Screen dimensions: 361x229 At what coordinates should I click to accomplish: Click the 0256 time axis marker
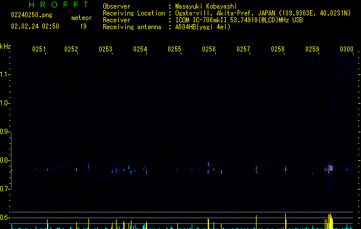point(209,49)
